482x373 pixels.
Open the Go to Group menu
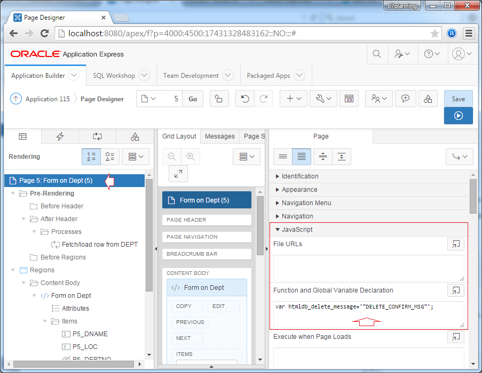[x=460, y=157]
